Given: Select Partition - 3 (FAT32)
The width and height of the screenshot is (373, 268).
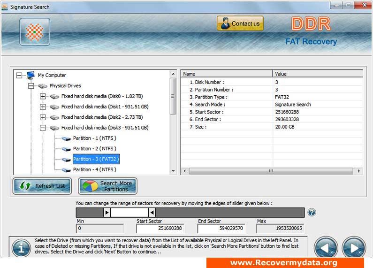Looking at the screenshot, I should [96, 159].
